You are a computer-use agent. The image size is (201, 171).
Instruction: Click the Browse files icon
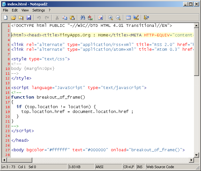point(21,18)
